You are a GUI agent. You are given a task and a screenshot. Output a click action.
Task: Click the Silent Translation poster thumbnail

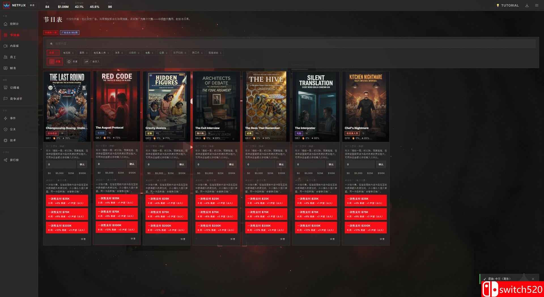click(316, 106)
